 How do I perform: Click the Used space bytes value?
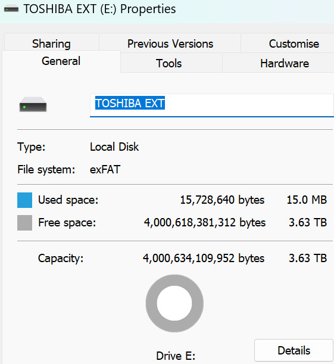[x=222, y=200]
